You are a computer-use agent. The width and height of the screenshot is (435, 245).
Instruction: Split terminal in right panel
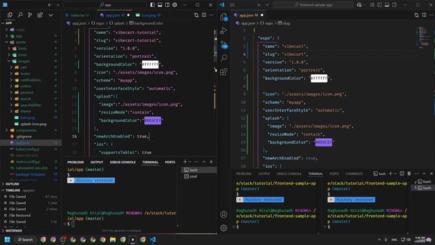[x=402, y=174]
